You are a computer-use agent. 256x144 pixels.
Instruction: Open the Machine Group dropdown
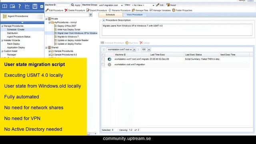[x=122, y=5]
